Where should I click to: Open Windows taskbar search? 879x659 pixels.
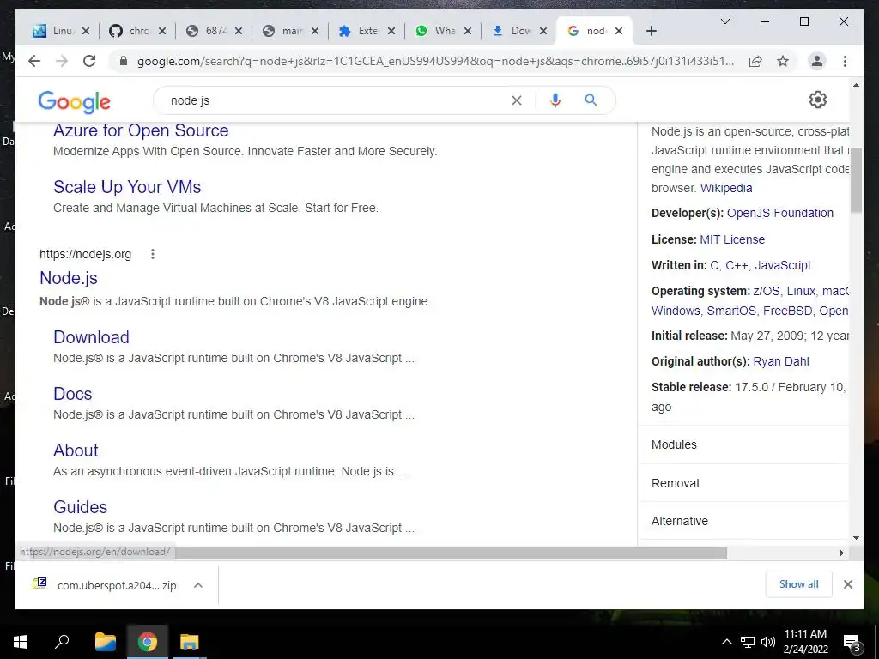[x=62, y=642]
